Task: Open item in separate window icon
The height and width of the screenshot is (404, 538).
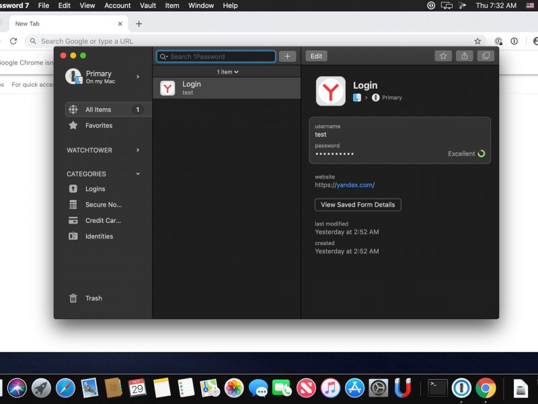Action: point(486,56)
